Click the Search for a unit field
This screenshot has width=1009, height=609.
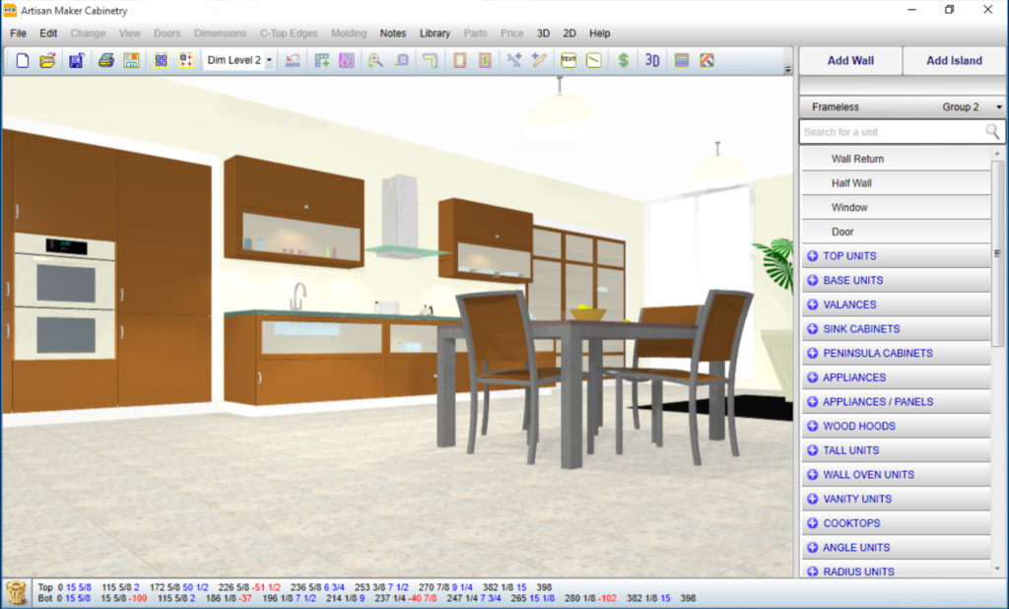pos(891,132)
